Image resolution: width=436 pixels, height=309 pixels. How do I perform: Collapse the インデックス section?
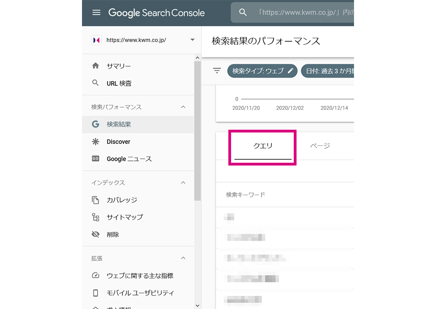pos(183,183)
